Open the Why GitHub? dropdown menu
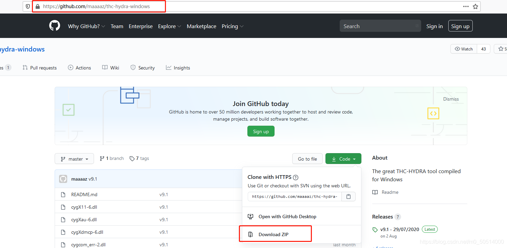 (x=87, y=26)
